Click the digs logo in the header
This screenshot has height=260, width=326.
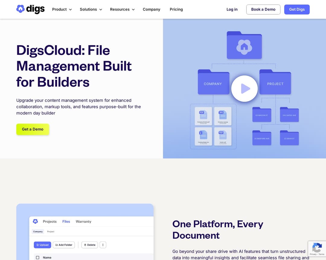(x=30, y=9)
